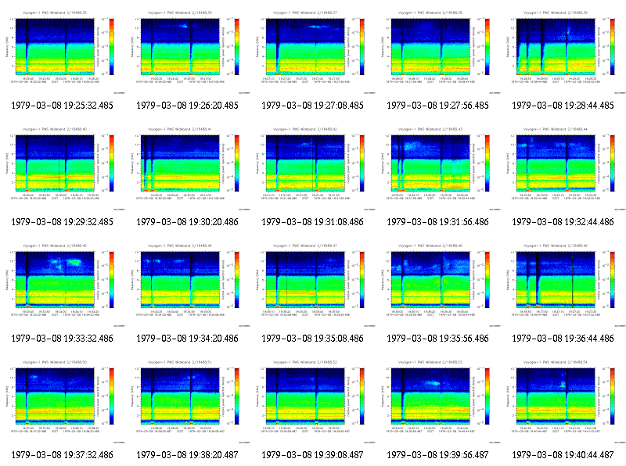Click the caption text 1979-03-08 19:40:44.487
The width and height of the screenshot is (626, 466).
pos(563,455)
